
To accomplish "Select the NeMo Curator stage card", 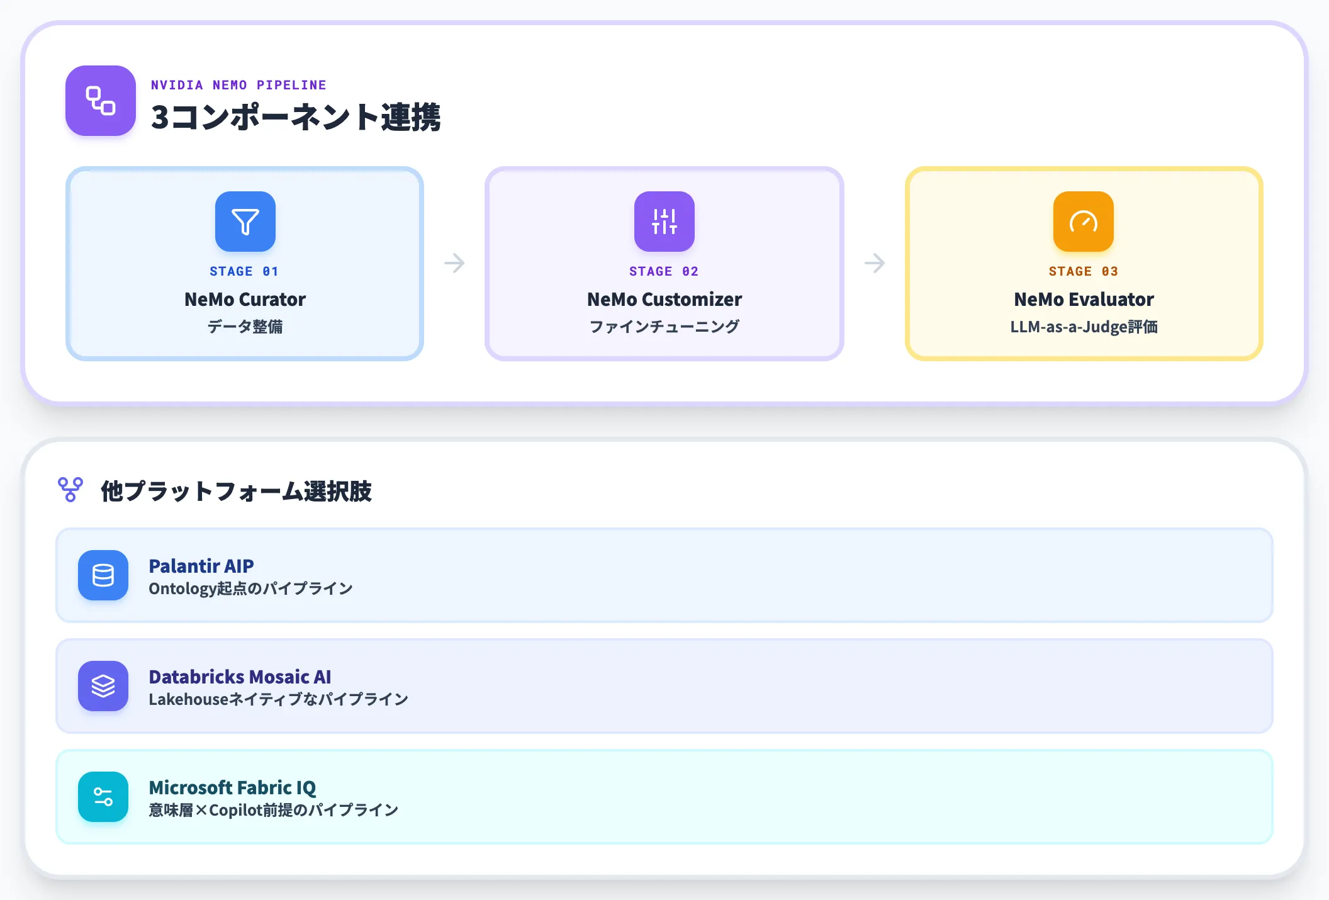I will point(245,264).
